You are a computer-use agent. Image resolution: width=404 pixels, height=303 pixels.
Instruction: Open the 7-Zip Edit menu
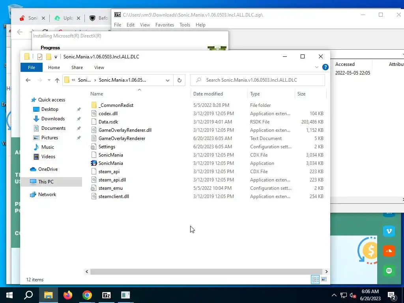130,25
